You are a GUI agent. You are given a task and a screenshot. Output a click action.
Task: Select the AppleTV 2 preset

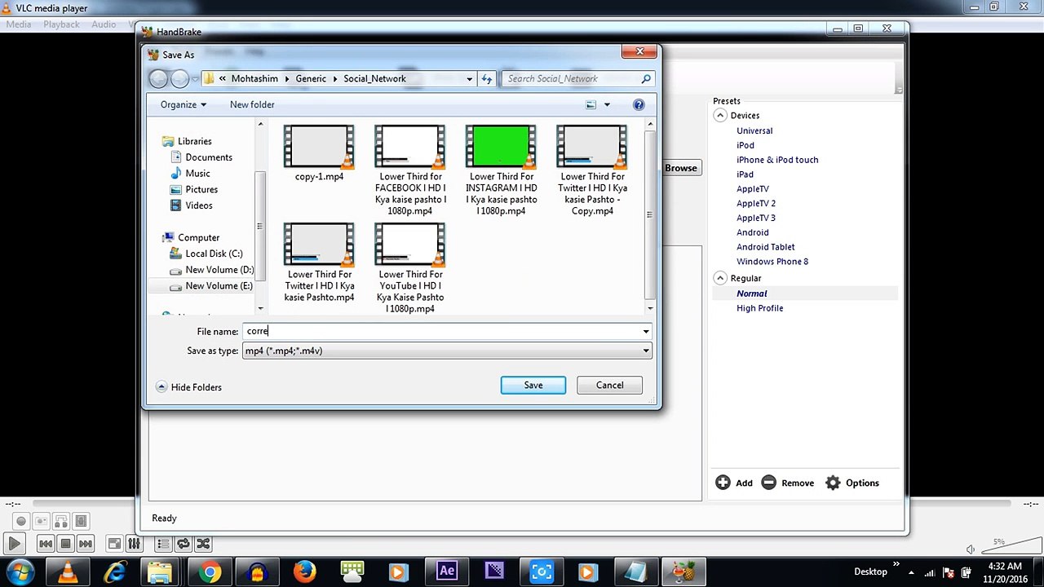click(756, 203)
